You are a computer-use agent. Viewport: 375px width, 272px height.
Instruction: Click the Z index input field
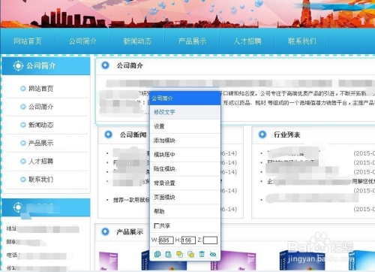click(210, 240)
